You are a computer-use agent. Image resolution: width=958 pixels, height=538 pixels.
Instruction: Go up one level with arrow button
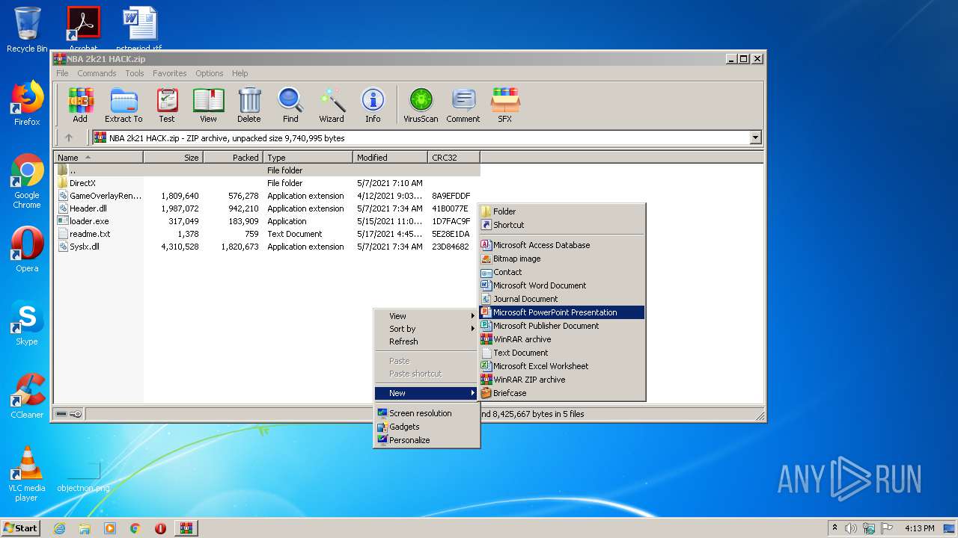click(69, 137)
